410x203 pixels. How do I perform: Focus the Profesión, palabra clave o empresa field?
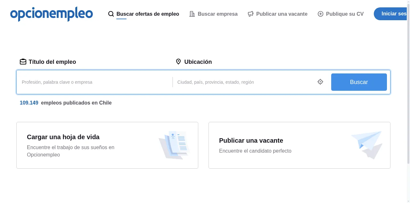point(95,82)
